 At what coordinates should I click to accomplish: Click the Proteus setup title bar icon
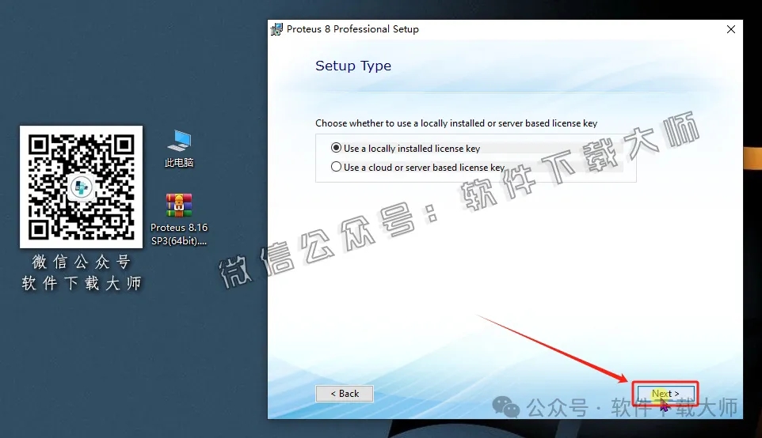[x=276, y=29]
